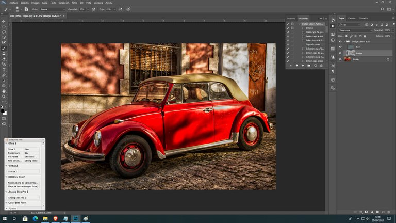Toggle checkmark for Capa vía copiar step
Viewport: 396px width, 223px height.
pos(288,44)
